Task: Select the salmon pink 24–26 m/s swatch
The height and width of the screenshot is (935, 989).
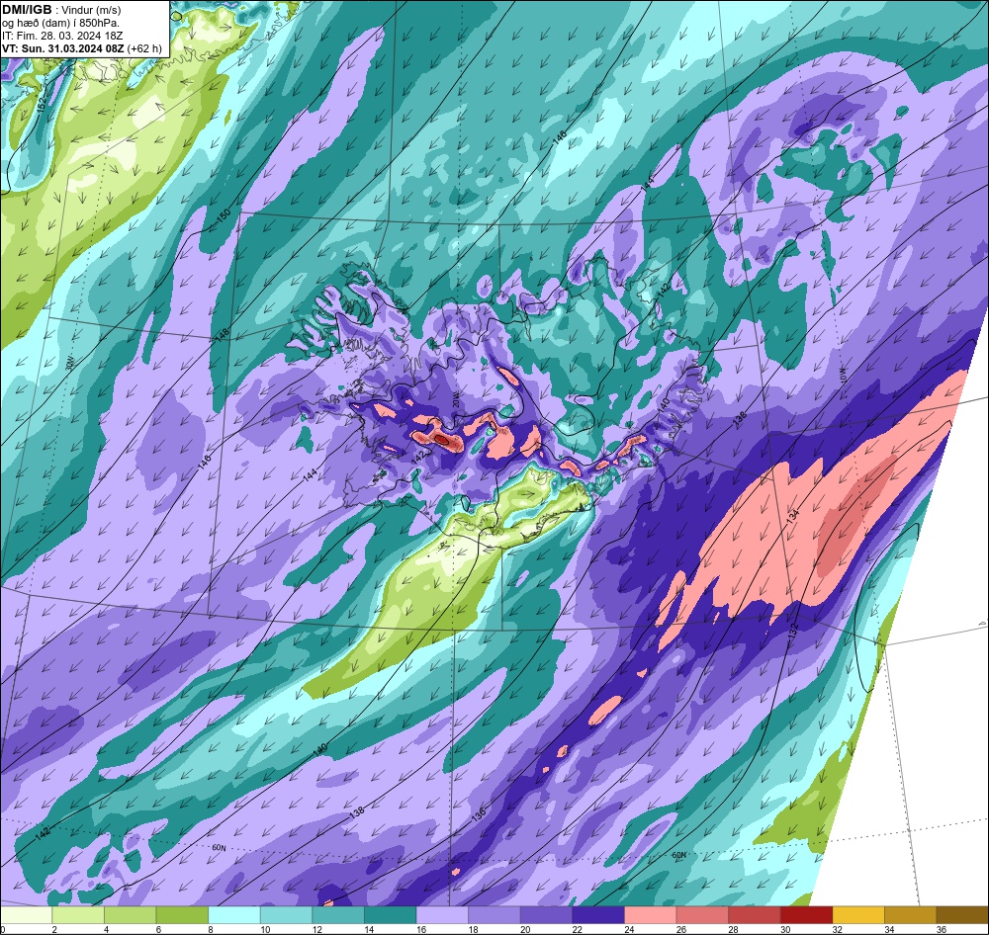Action: (x=651, y=915)
